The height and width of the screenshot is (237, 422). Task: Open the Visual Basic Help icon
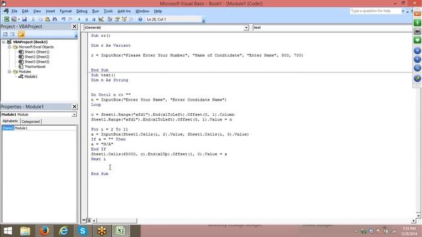tap(140, 19)
